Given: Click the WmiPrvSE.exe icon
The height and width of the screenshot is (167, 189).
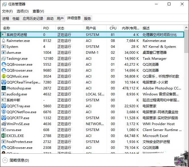Looking at the screenshot, I should coord(4,124).
